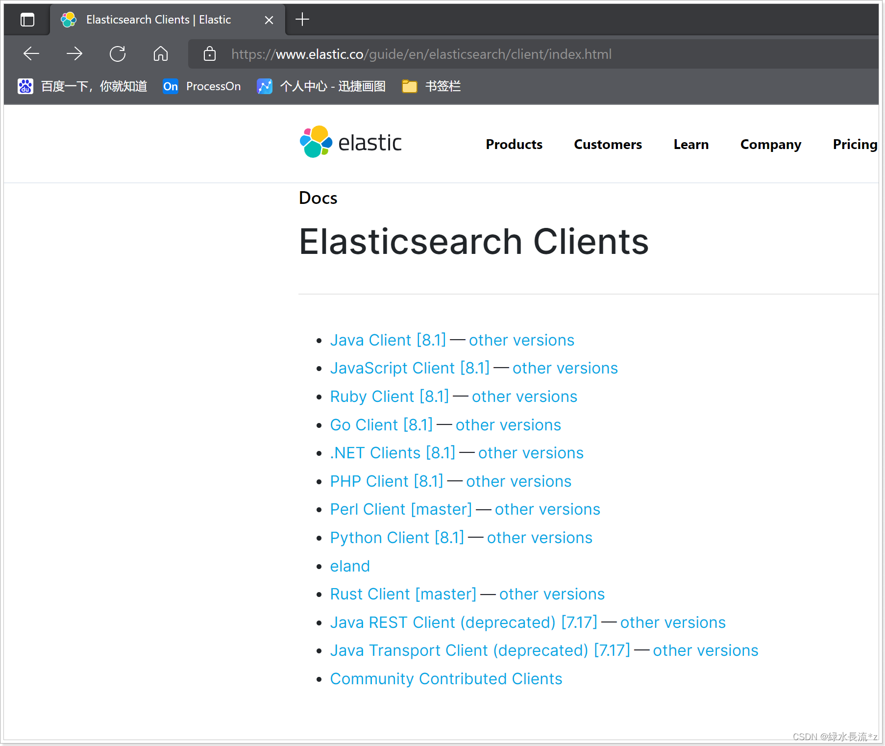Image resolution: width=885 pixels, height=746 pixels.
Task: Select the Elasticsearch Clients browser tab
Action: (168, 20)
